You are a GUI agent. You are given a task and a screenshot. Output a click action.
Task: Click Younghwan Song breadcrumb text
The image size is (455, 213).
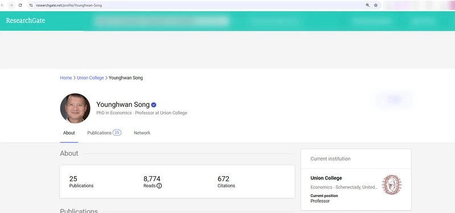coord(126,78)
